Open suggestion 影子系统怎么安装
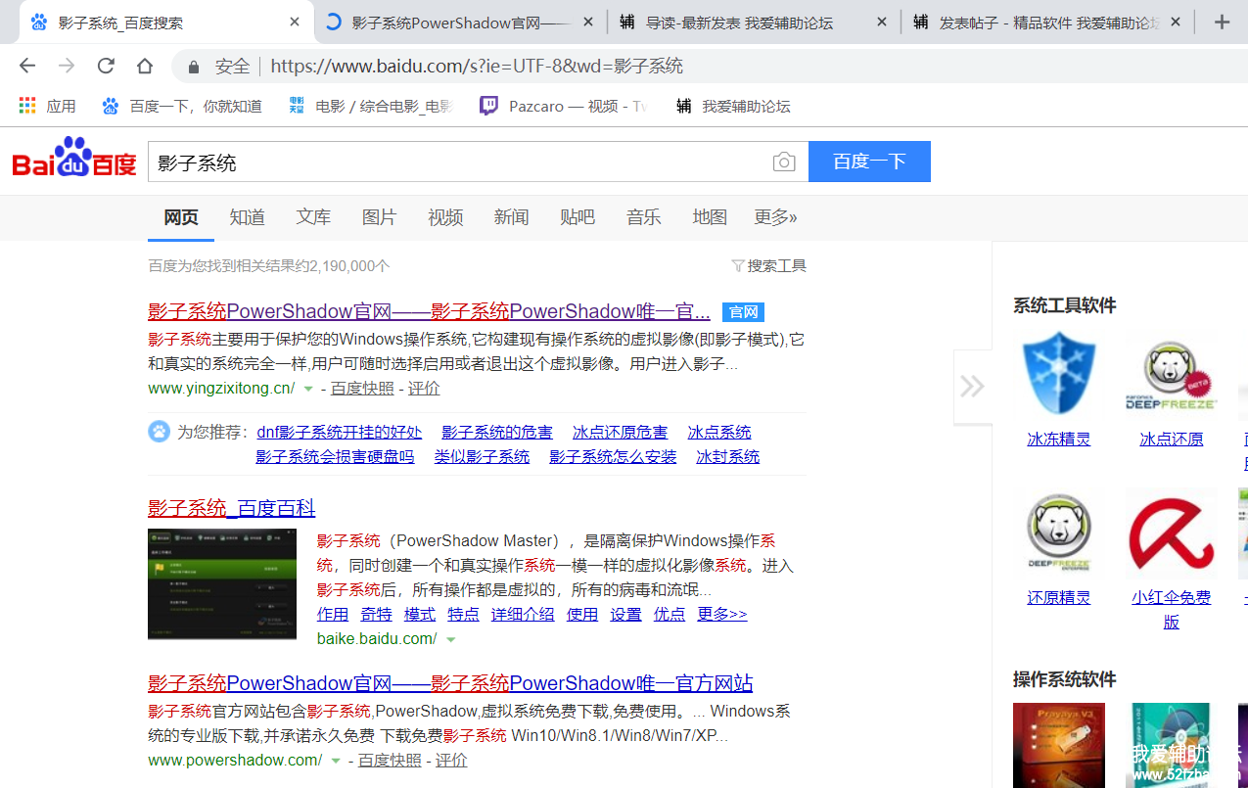Image resolution: width=1248 pixels, height=788 pixels. [613, 457]
